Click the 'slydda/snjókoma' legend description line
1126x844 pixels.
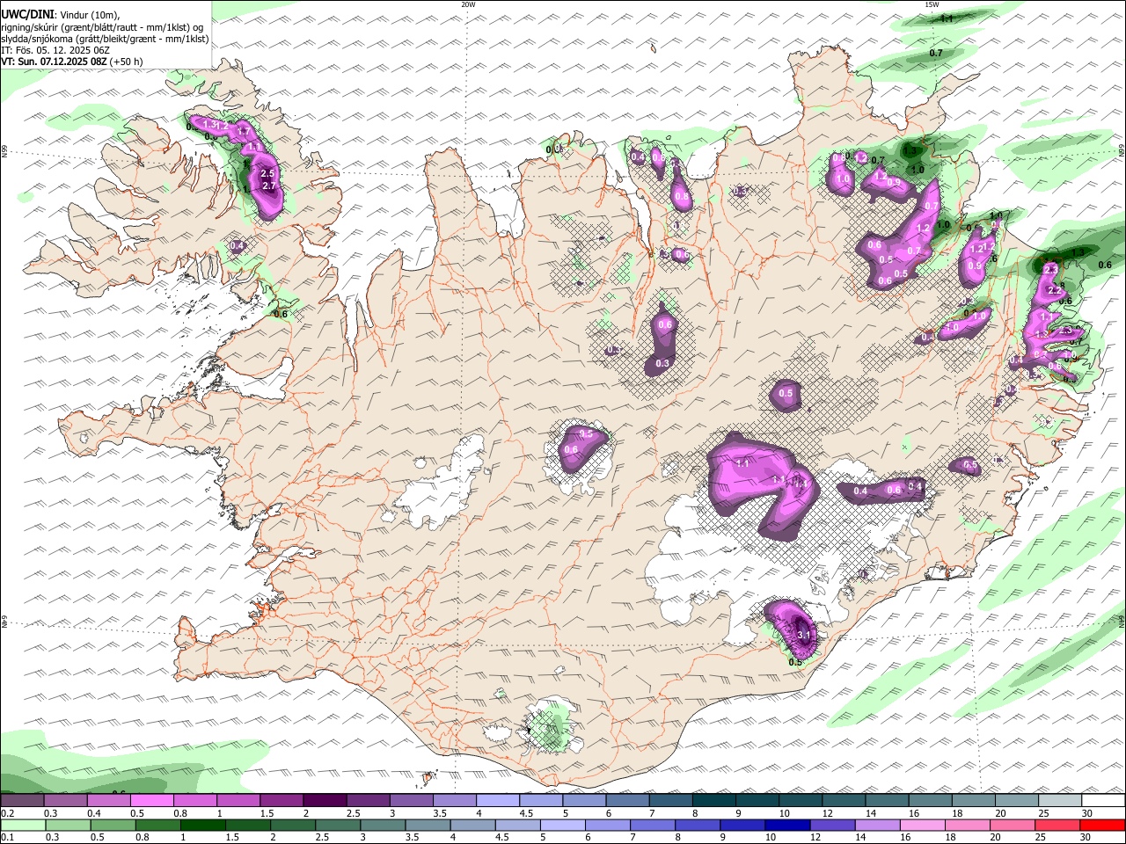coord(106,39)
